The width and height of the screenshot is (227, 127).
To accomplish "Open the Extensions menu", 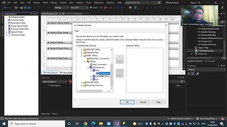I will click(x=99, y=2).
